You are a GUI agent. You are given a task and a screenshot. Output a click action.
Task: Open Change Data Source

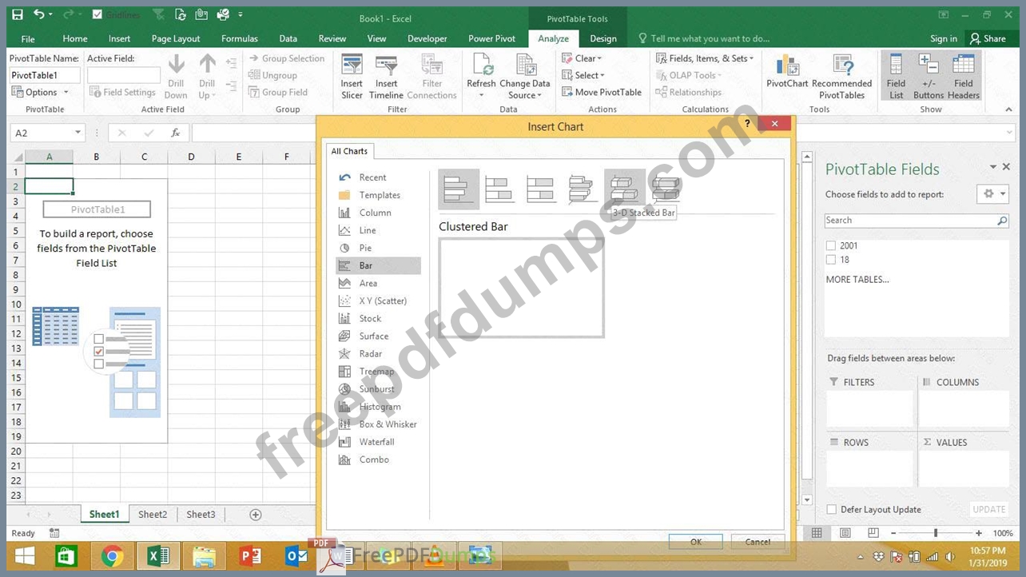coord(525,78)
